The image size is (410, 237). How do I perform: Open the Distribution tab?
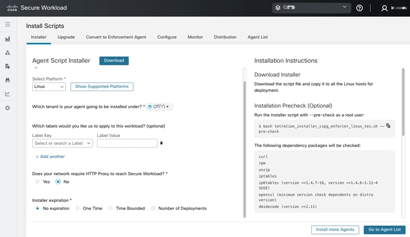225,37
